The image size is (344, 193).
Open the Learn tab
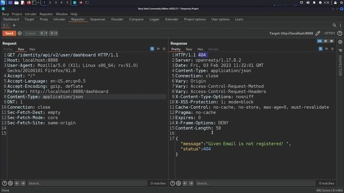[x=239, y=19]
